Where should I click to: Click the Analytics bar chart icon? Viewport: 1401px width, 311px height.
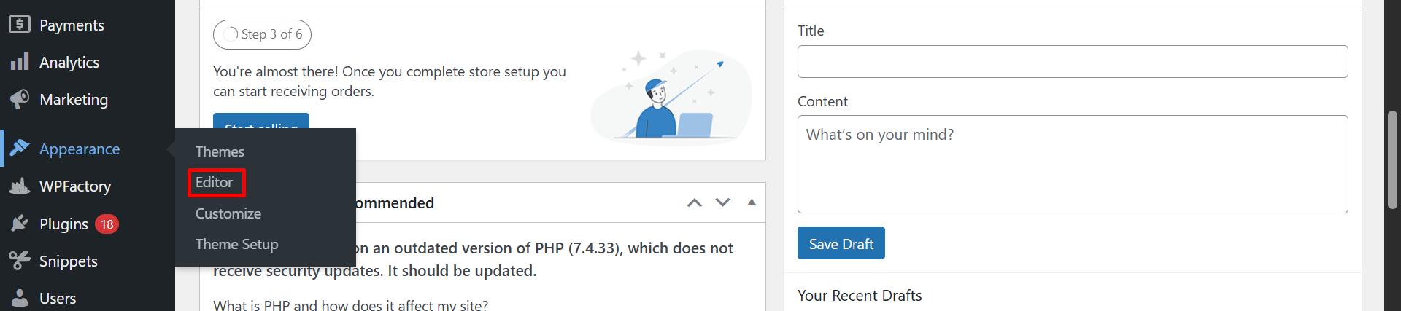pyautogui.click(x=20, y=62)
